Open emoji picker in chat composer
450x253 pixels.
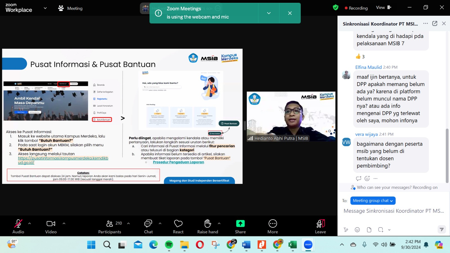[x=357, y=230]
